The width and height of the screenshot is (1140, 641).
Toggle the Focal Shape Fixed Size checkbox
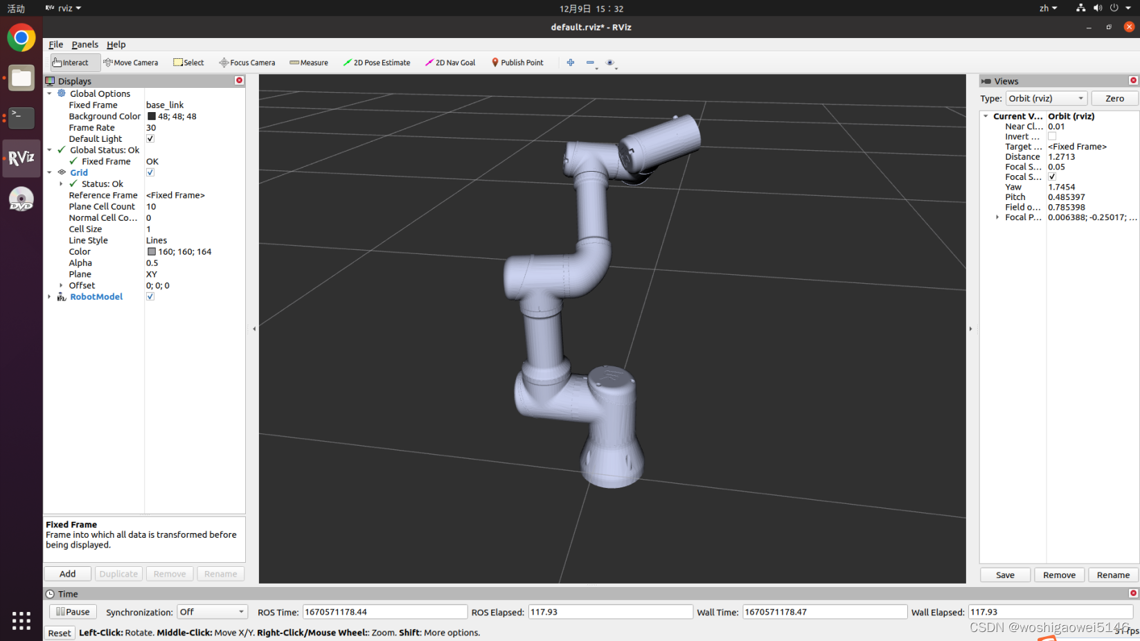coord(1052,177)
